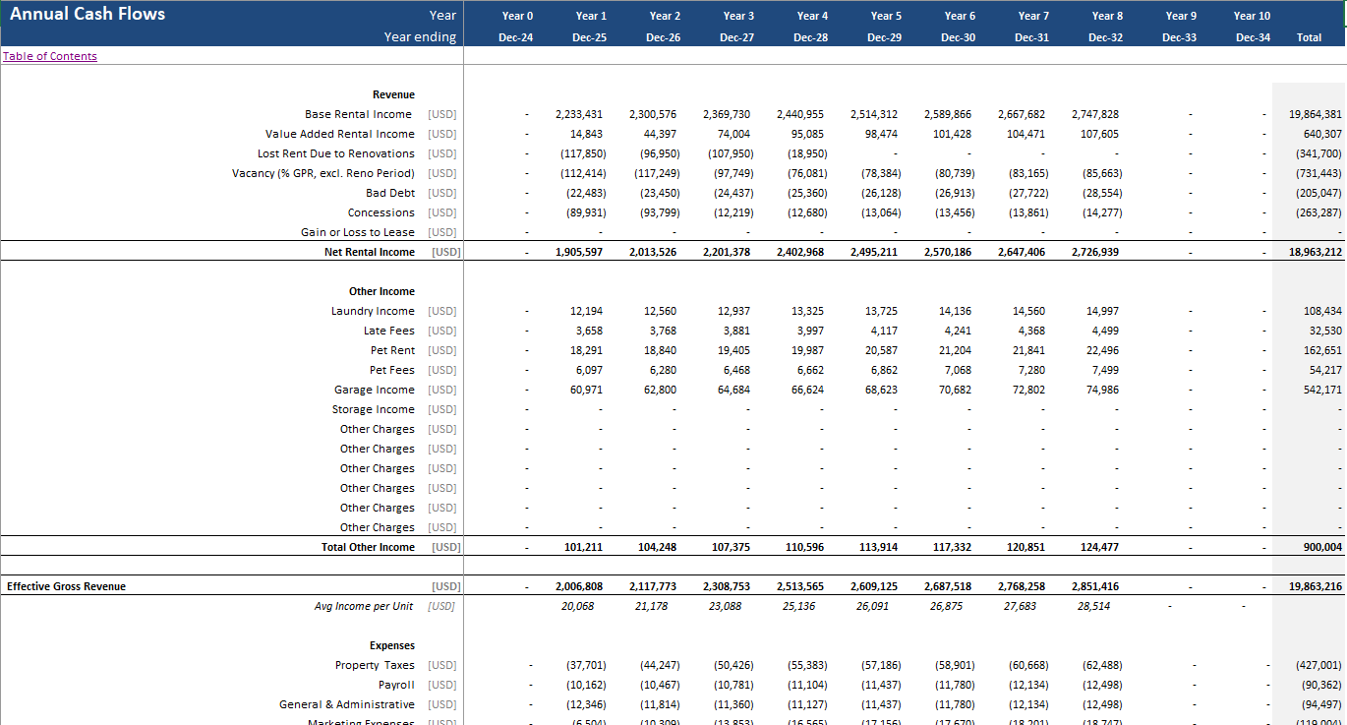This screenshot has width=1347, height=725.
Task: Select the Other Income section heading
Action: coord(381,291)
